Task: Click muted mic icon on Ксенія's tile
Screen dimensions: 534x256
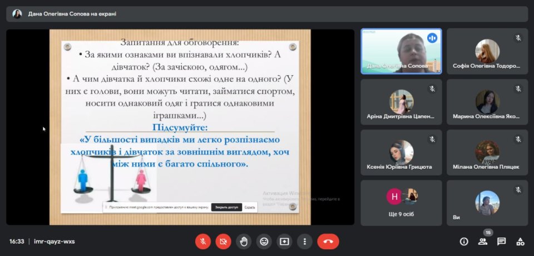Action: click(432, 140)
